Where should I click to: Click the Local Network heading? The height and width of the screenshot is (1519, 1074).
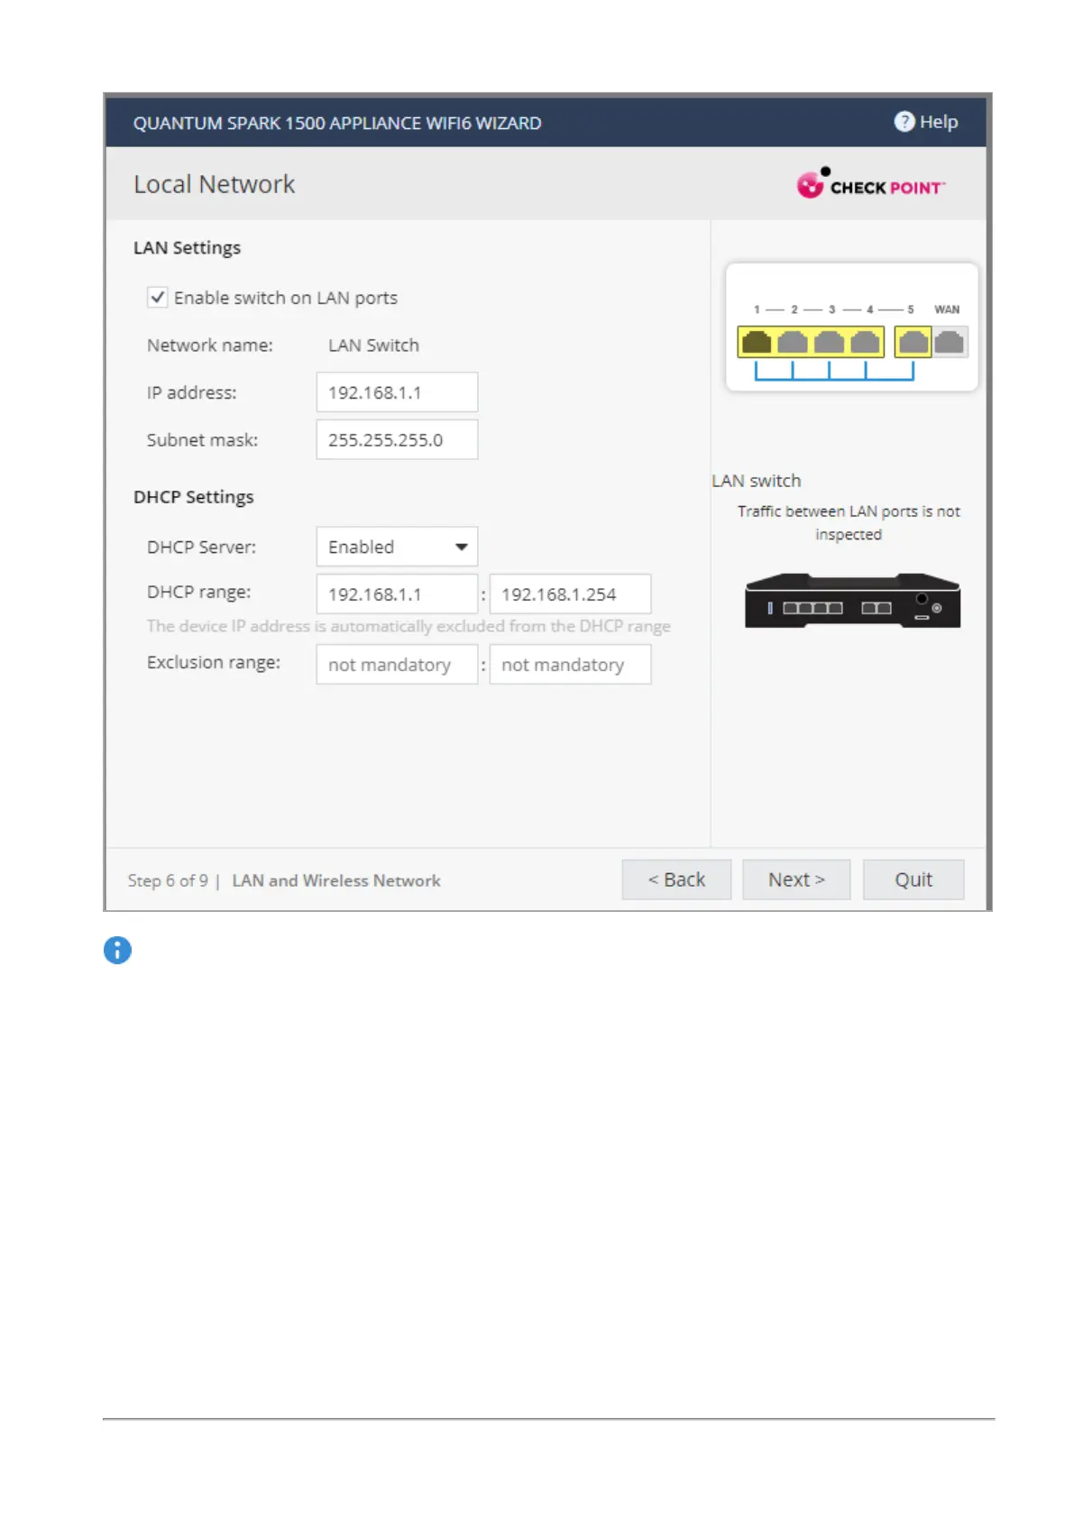215,184
